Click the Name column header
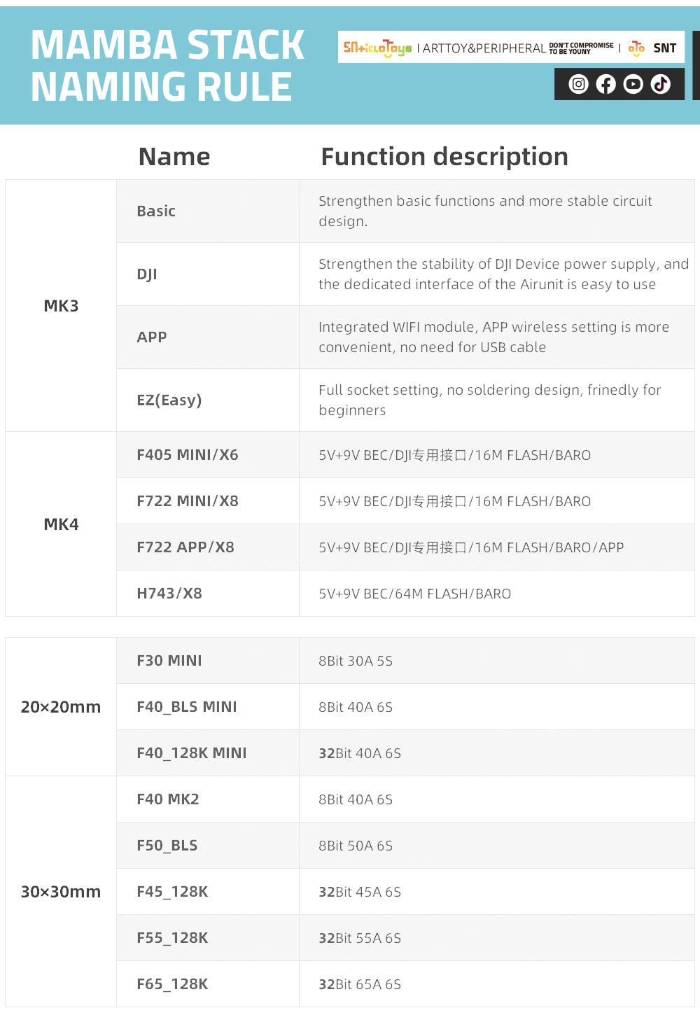Image resolution: width=700 pixels, height=1036 pixels. pyautogui.click(x=174, y=156)
